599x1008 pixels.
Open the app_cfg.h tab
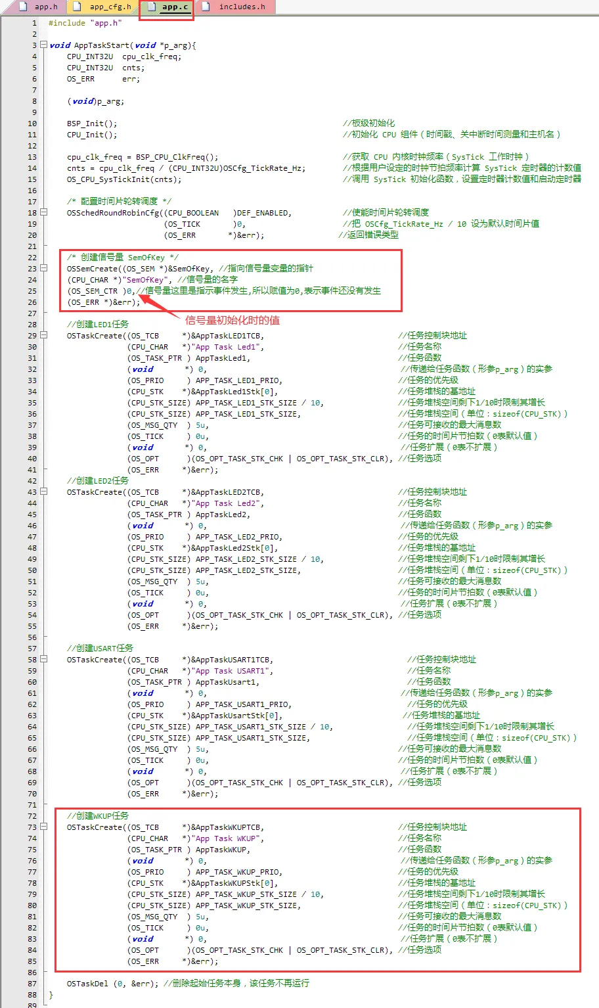[110, 7]
